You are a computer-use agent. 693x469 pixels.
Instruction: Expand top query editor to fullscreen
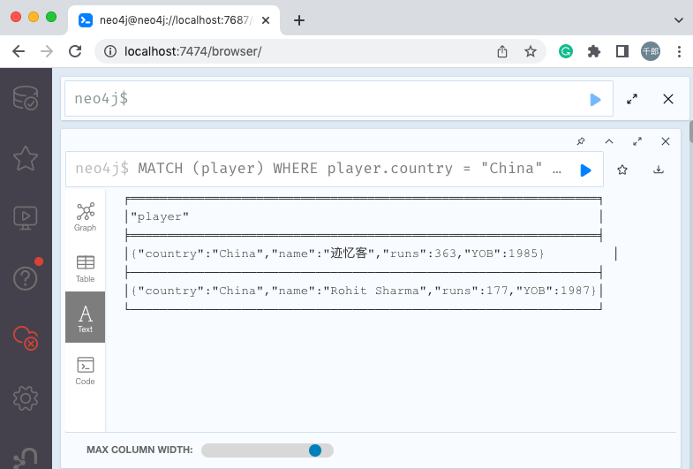632,99
